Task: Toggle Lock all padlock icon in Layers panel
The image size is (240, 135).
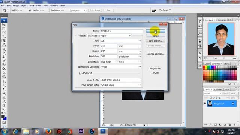Action: (220, 97)
